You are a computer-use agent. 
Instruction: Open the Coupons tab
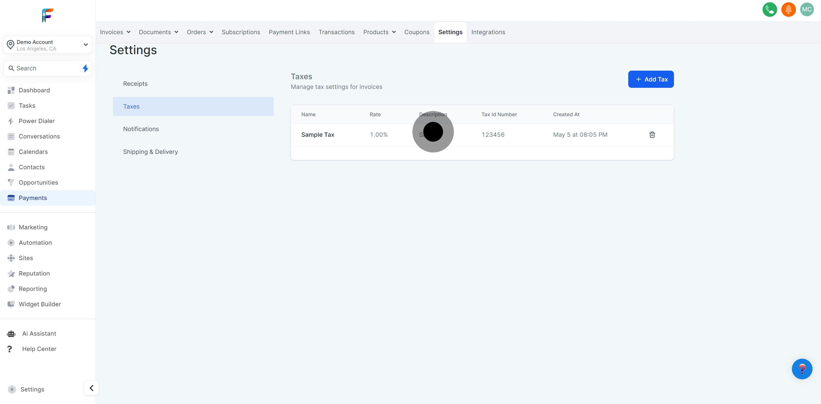pyautogui.click(x=416, y=32)
